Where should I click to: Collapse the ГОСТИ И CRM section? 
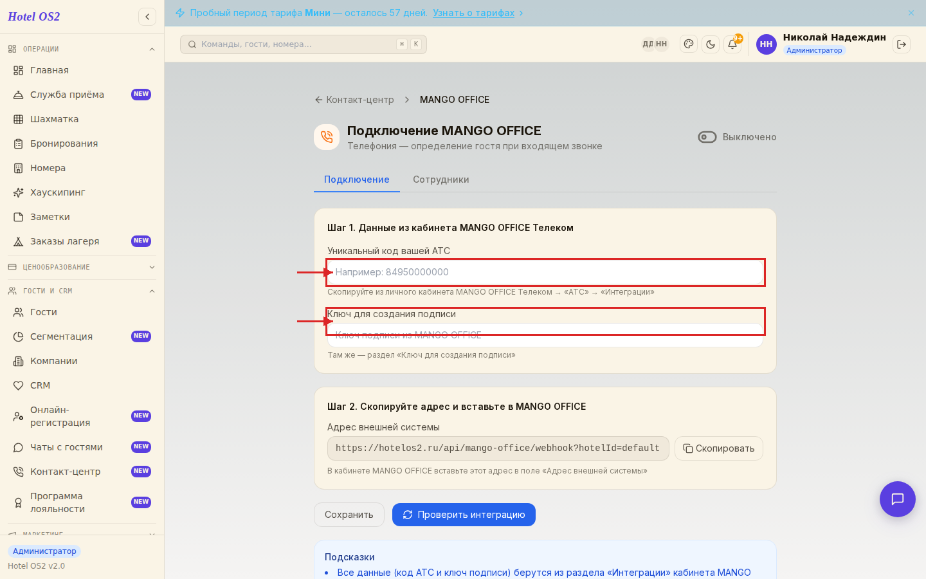pos(152,291)
